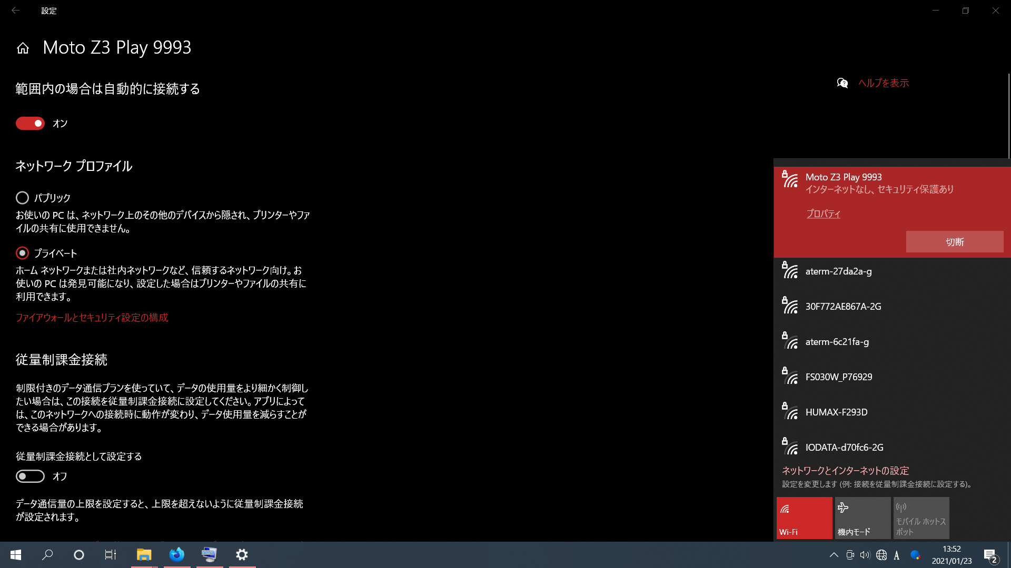Viewport: 1011px width, 568px height.
Task: Click the Show desktop sliver in taskbar
Action: (x=1009, y=555)
